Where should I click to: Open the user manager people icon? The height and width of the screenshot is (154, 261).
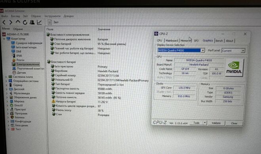coord(32,22)
